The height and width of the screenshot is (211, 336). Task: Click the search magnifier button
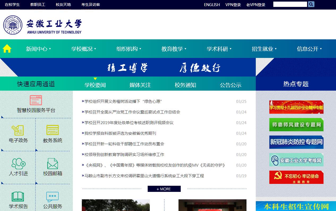coord(311,4)
